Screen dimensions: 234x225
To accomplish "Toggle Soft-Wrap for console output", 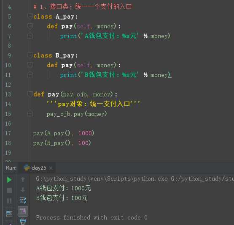I will coord(23,200).
